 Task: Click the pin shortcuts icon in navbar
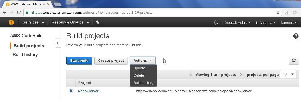click(x=97, y=22)
